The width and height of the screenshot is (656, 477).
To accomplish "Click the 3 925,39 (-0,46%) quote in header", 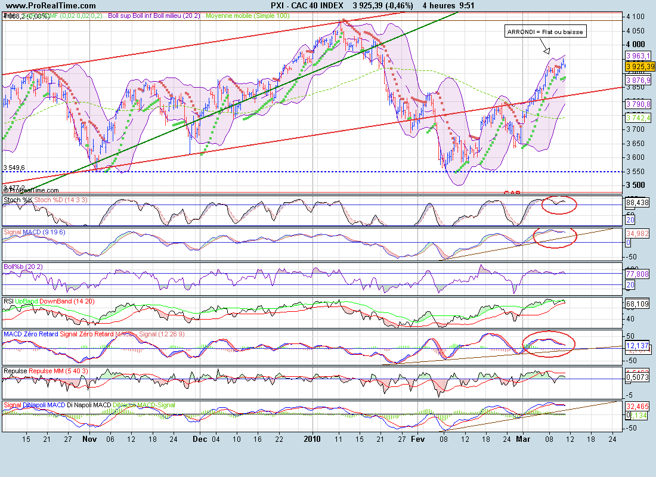I will coord(383,5).
